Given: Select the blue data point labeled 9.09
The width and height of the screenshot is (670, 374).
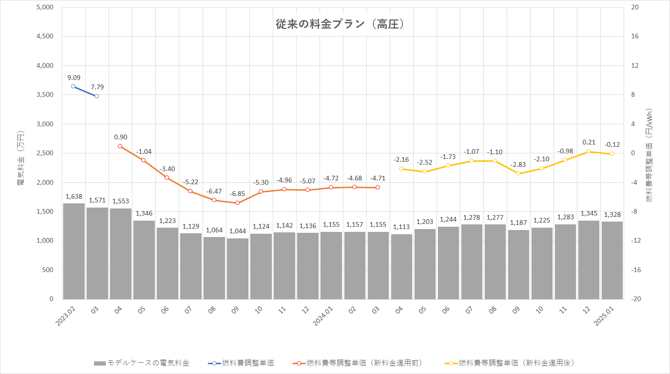Looking at the screenshot, I should click(73, 86).
